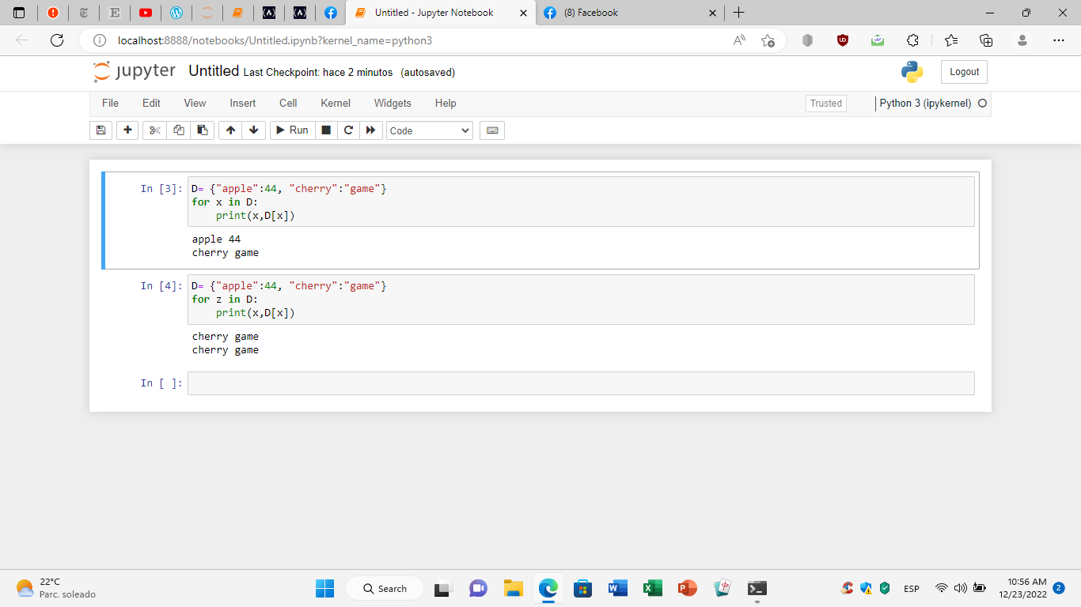1081x607 pixels.
Task: Move the selected cell up
Action: click(x=230, y=130)
